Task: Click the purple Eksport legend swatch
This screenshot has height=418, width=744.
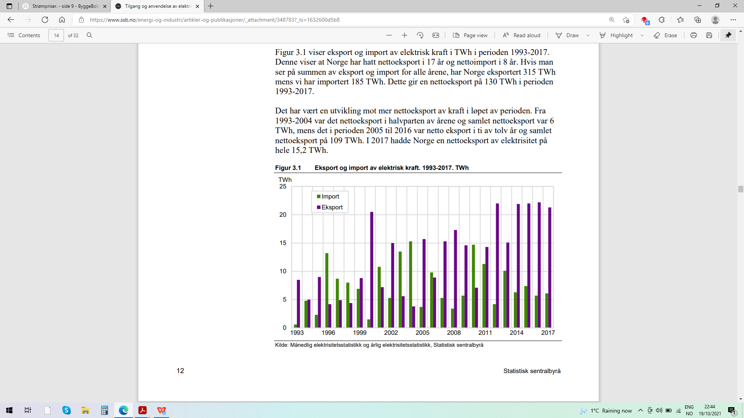Action: pos(319,207)
